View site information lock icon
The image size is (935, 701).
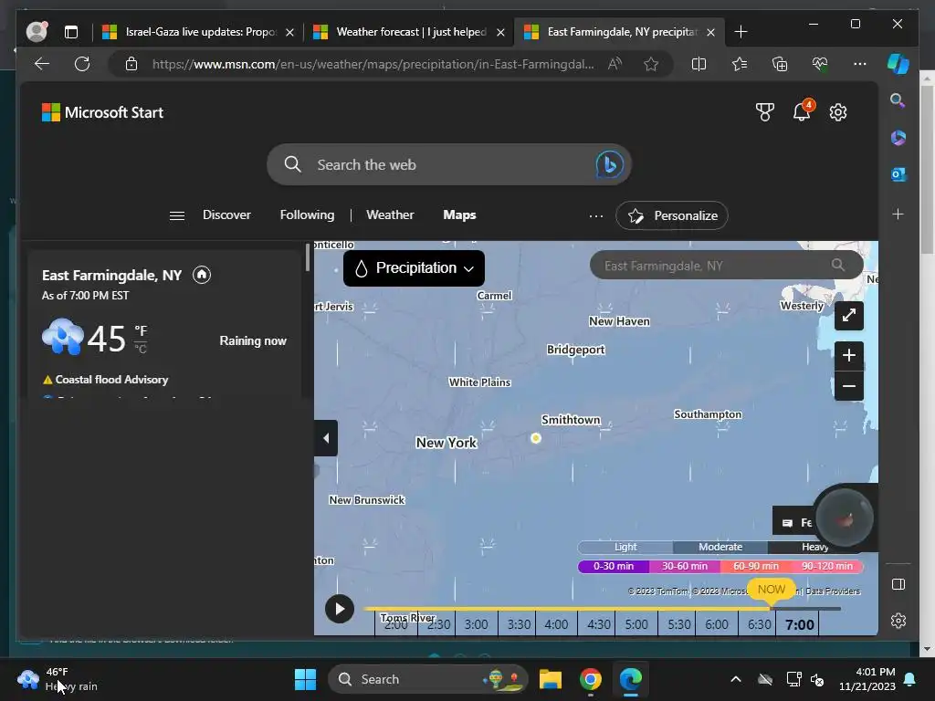tap(131, 64)
